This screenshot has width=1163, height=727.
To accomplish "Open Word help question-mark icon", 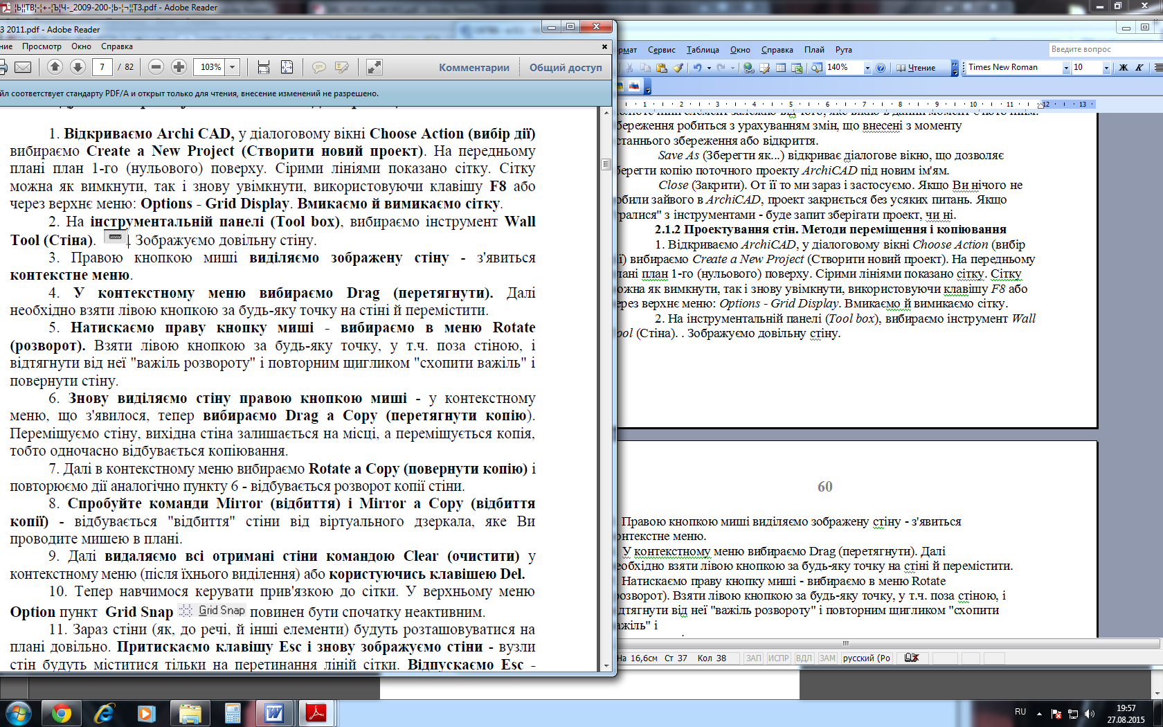I will click(x=881, y=68).
